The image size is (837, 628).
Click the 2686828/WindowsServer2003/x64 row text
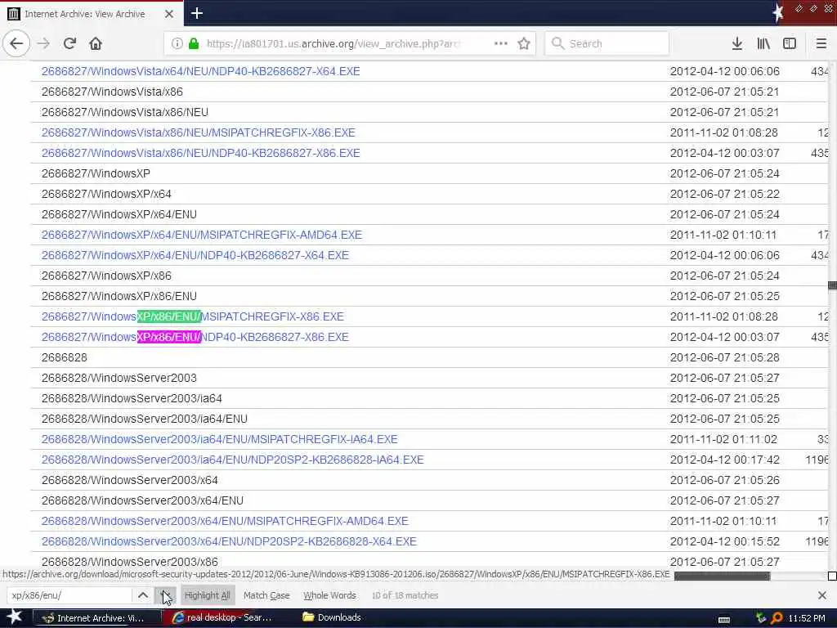pyautogui.click(x=130, y=479)
